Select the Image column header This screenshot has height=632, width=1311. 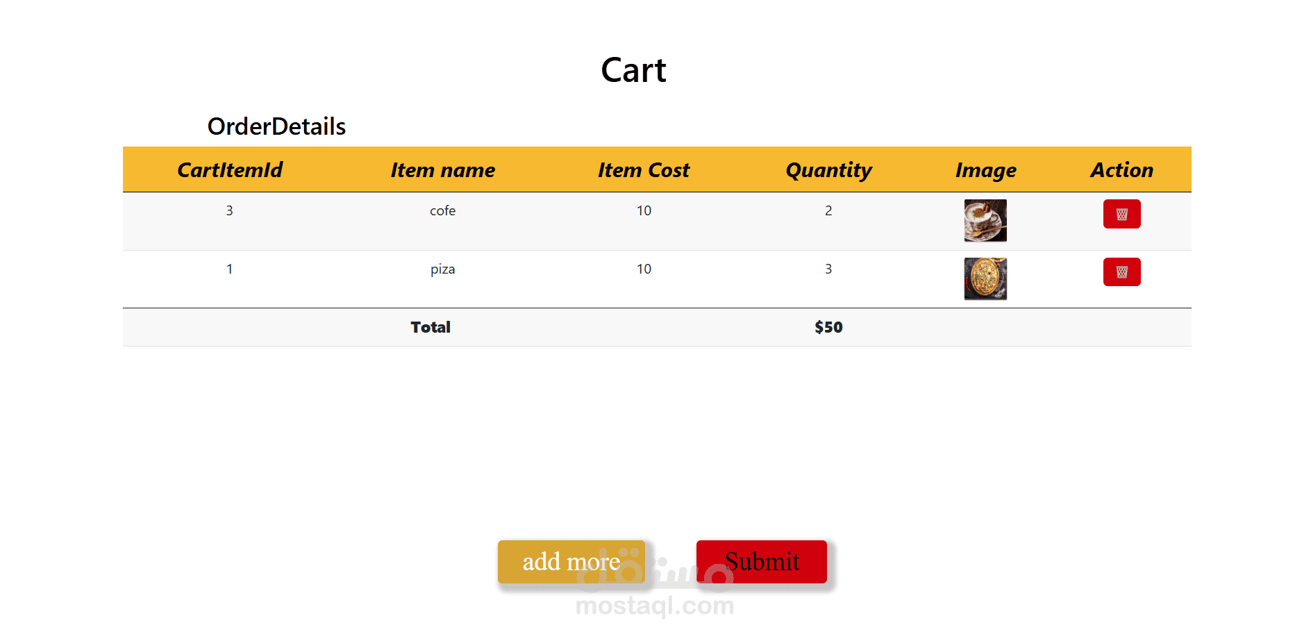click(x=985, y=170)
